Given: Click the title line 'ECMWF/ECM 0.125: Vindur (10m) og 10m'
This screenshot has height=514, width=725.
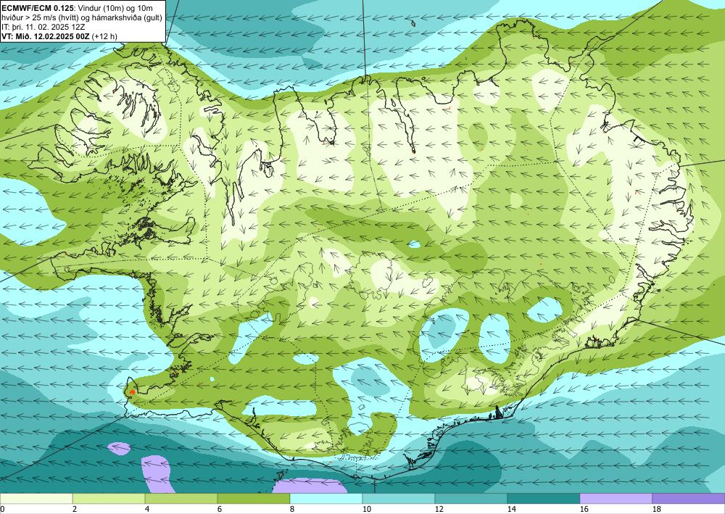Looking at the screenshot, I should [x=78, y=8].
